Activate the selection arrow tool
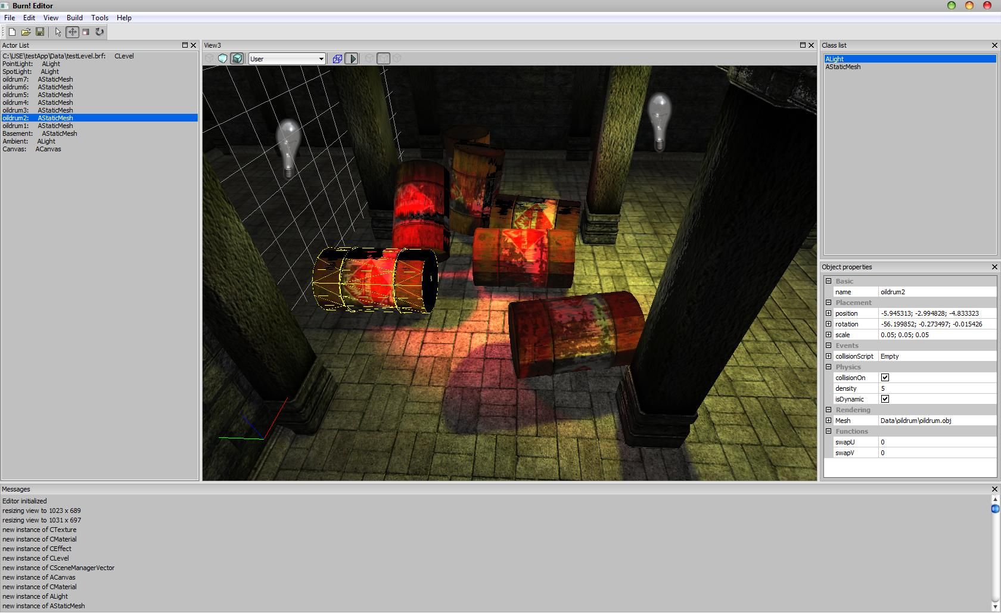Viewport: 1001px width, 613px height. [x=57, y=32]
